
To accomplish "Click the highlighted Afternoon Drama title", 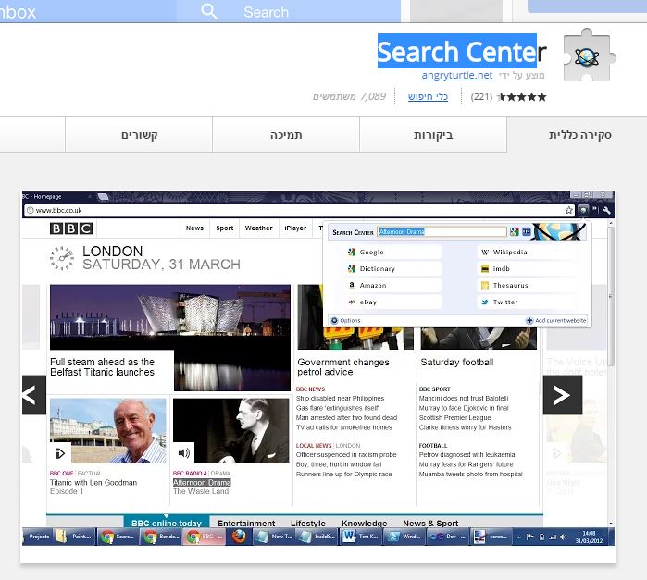I will (x=202, y=483).
